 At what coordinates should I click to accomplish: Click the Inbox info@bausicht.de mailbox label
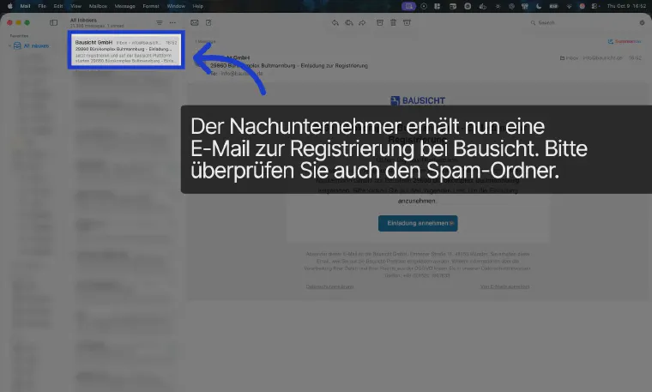point(591,57)
